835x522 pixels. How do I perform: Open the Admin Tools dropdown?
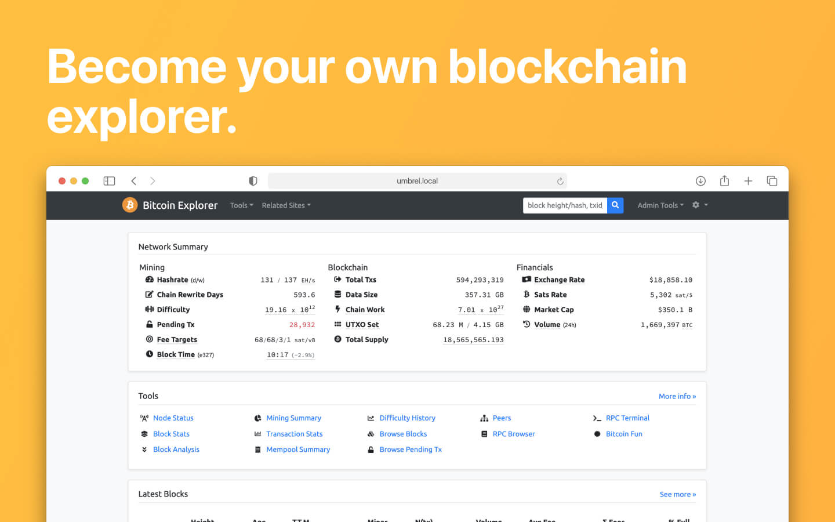659,205
